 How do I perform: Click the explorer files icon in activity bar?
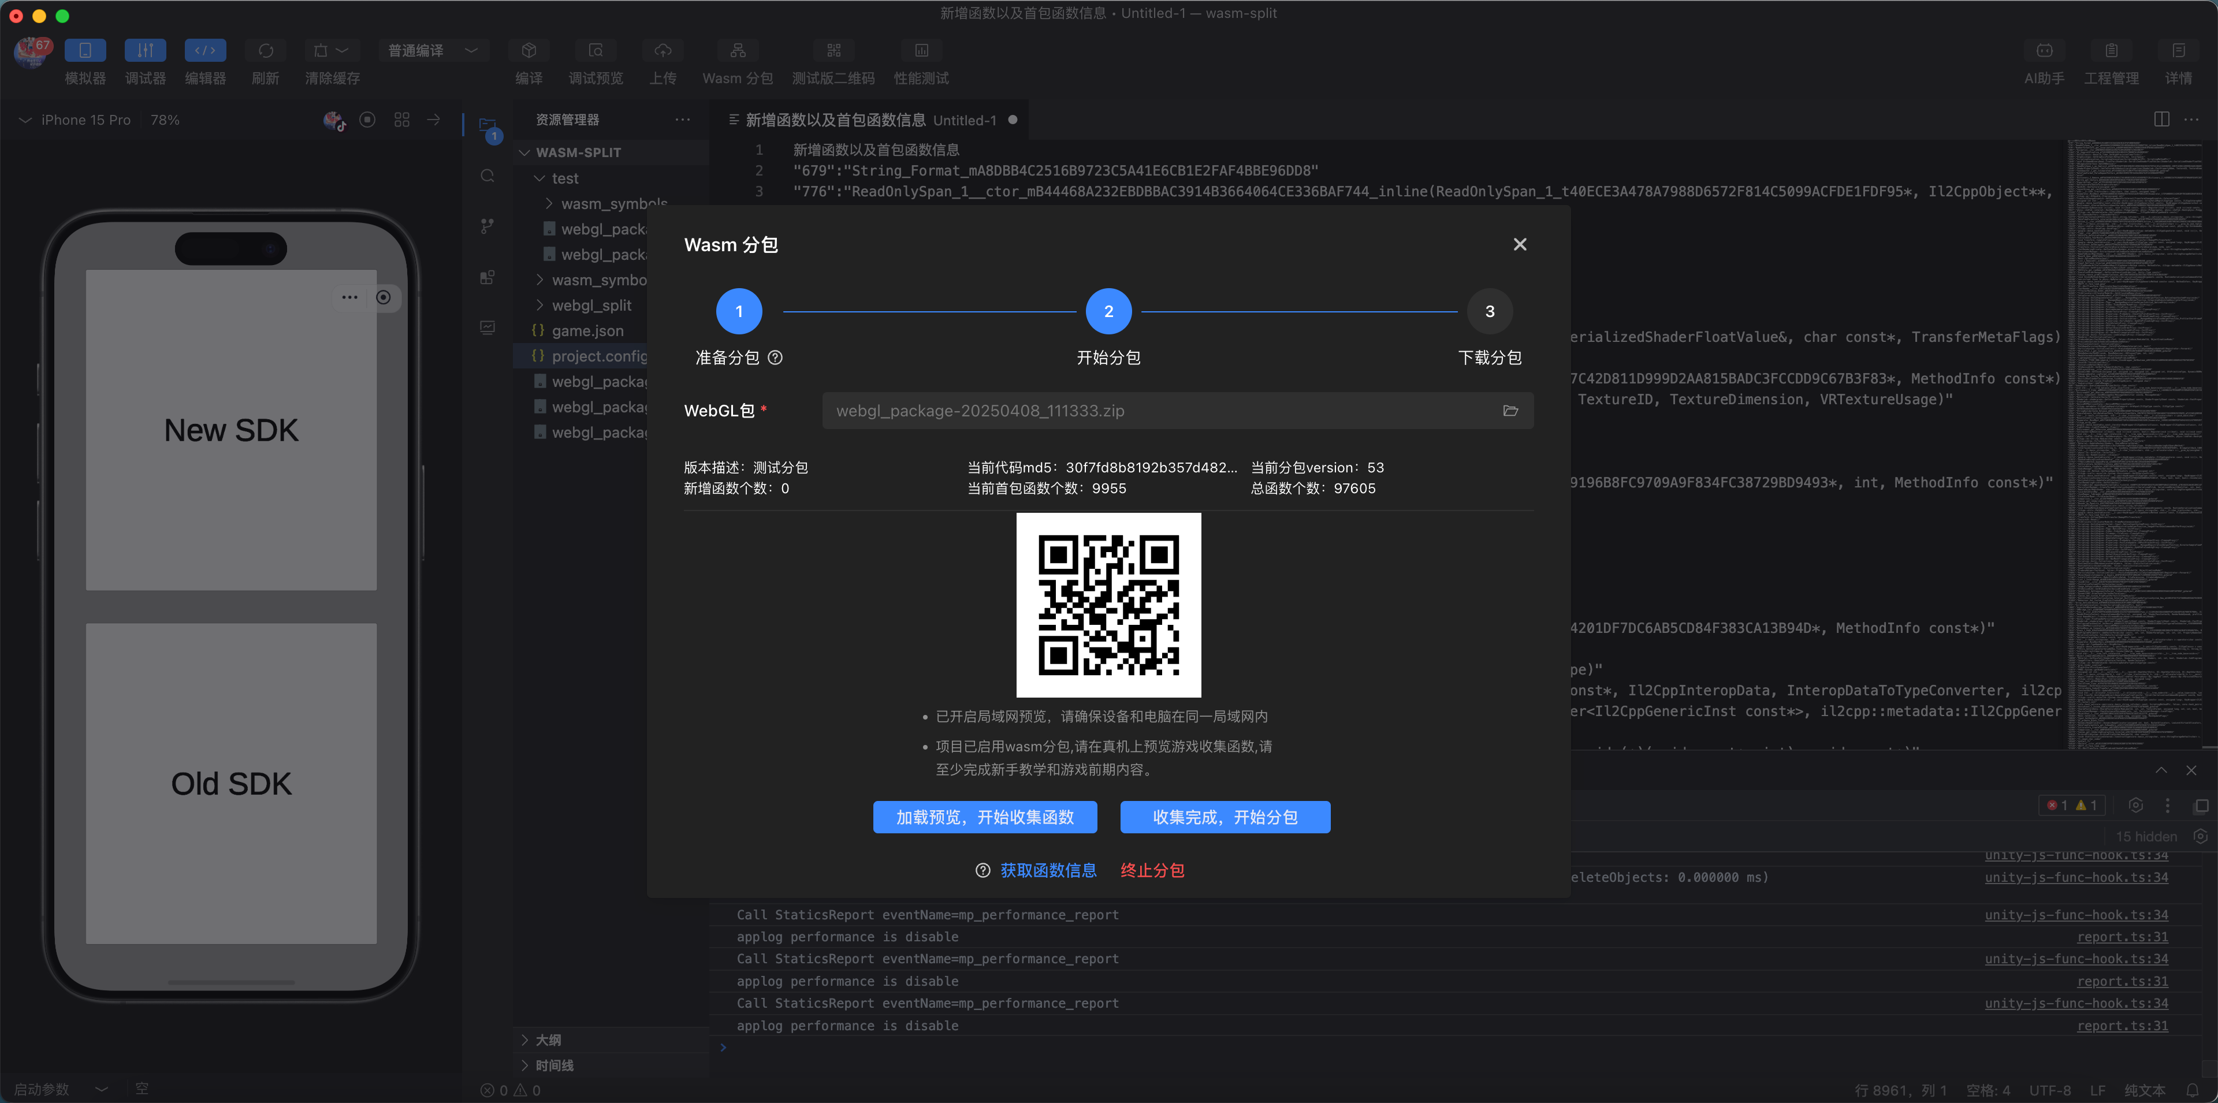tap(488, 126)
